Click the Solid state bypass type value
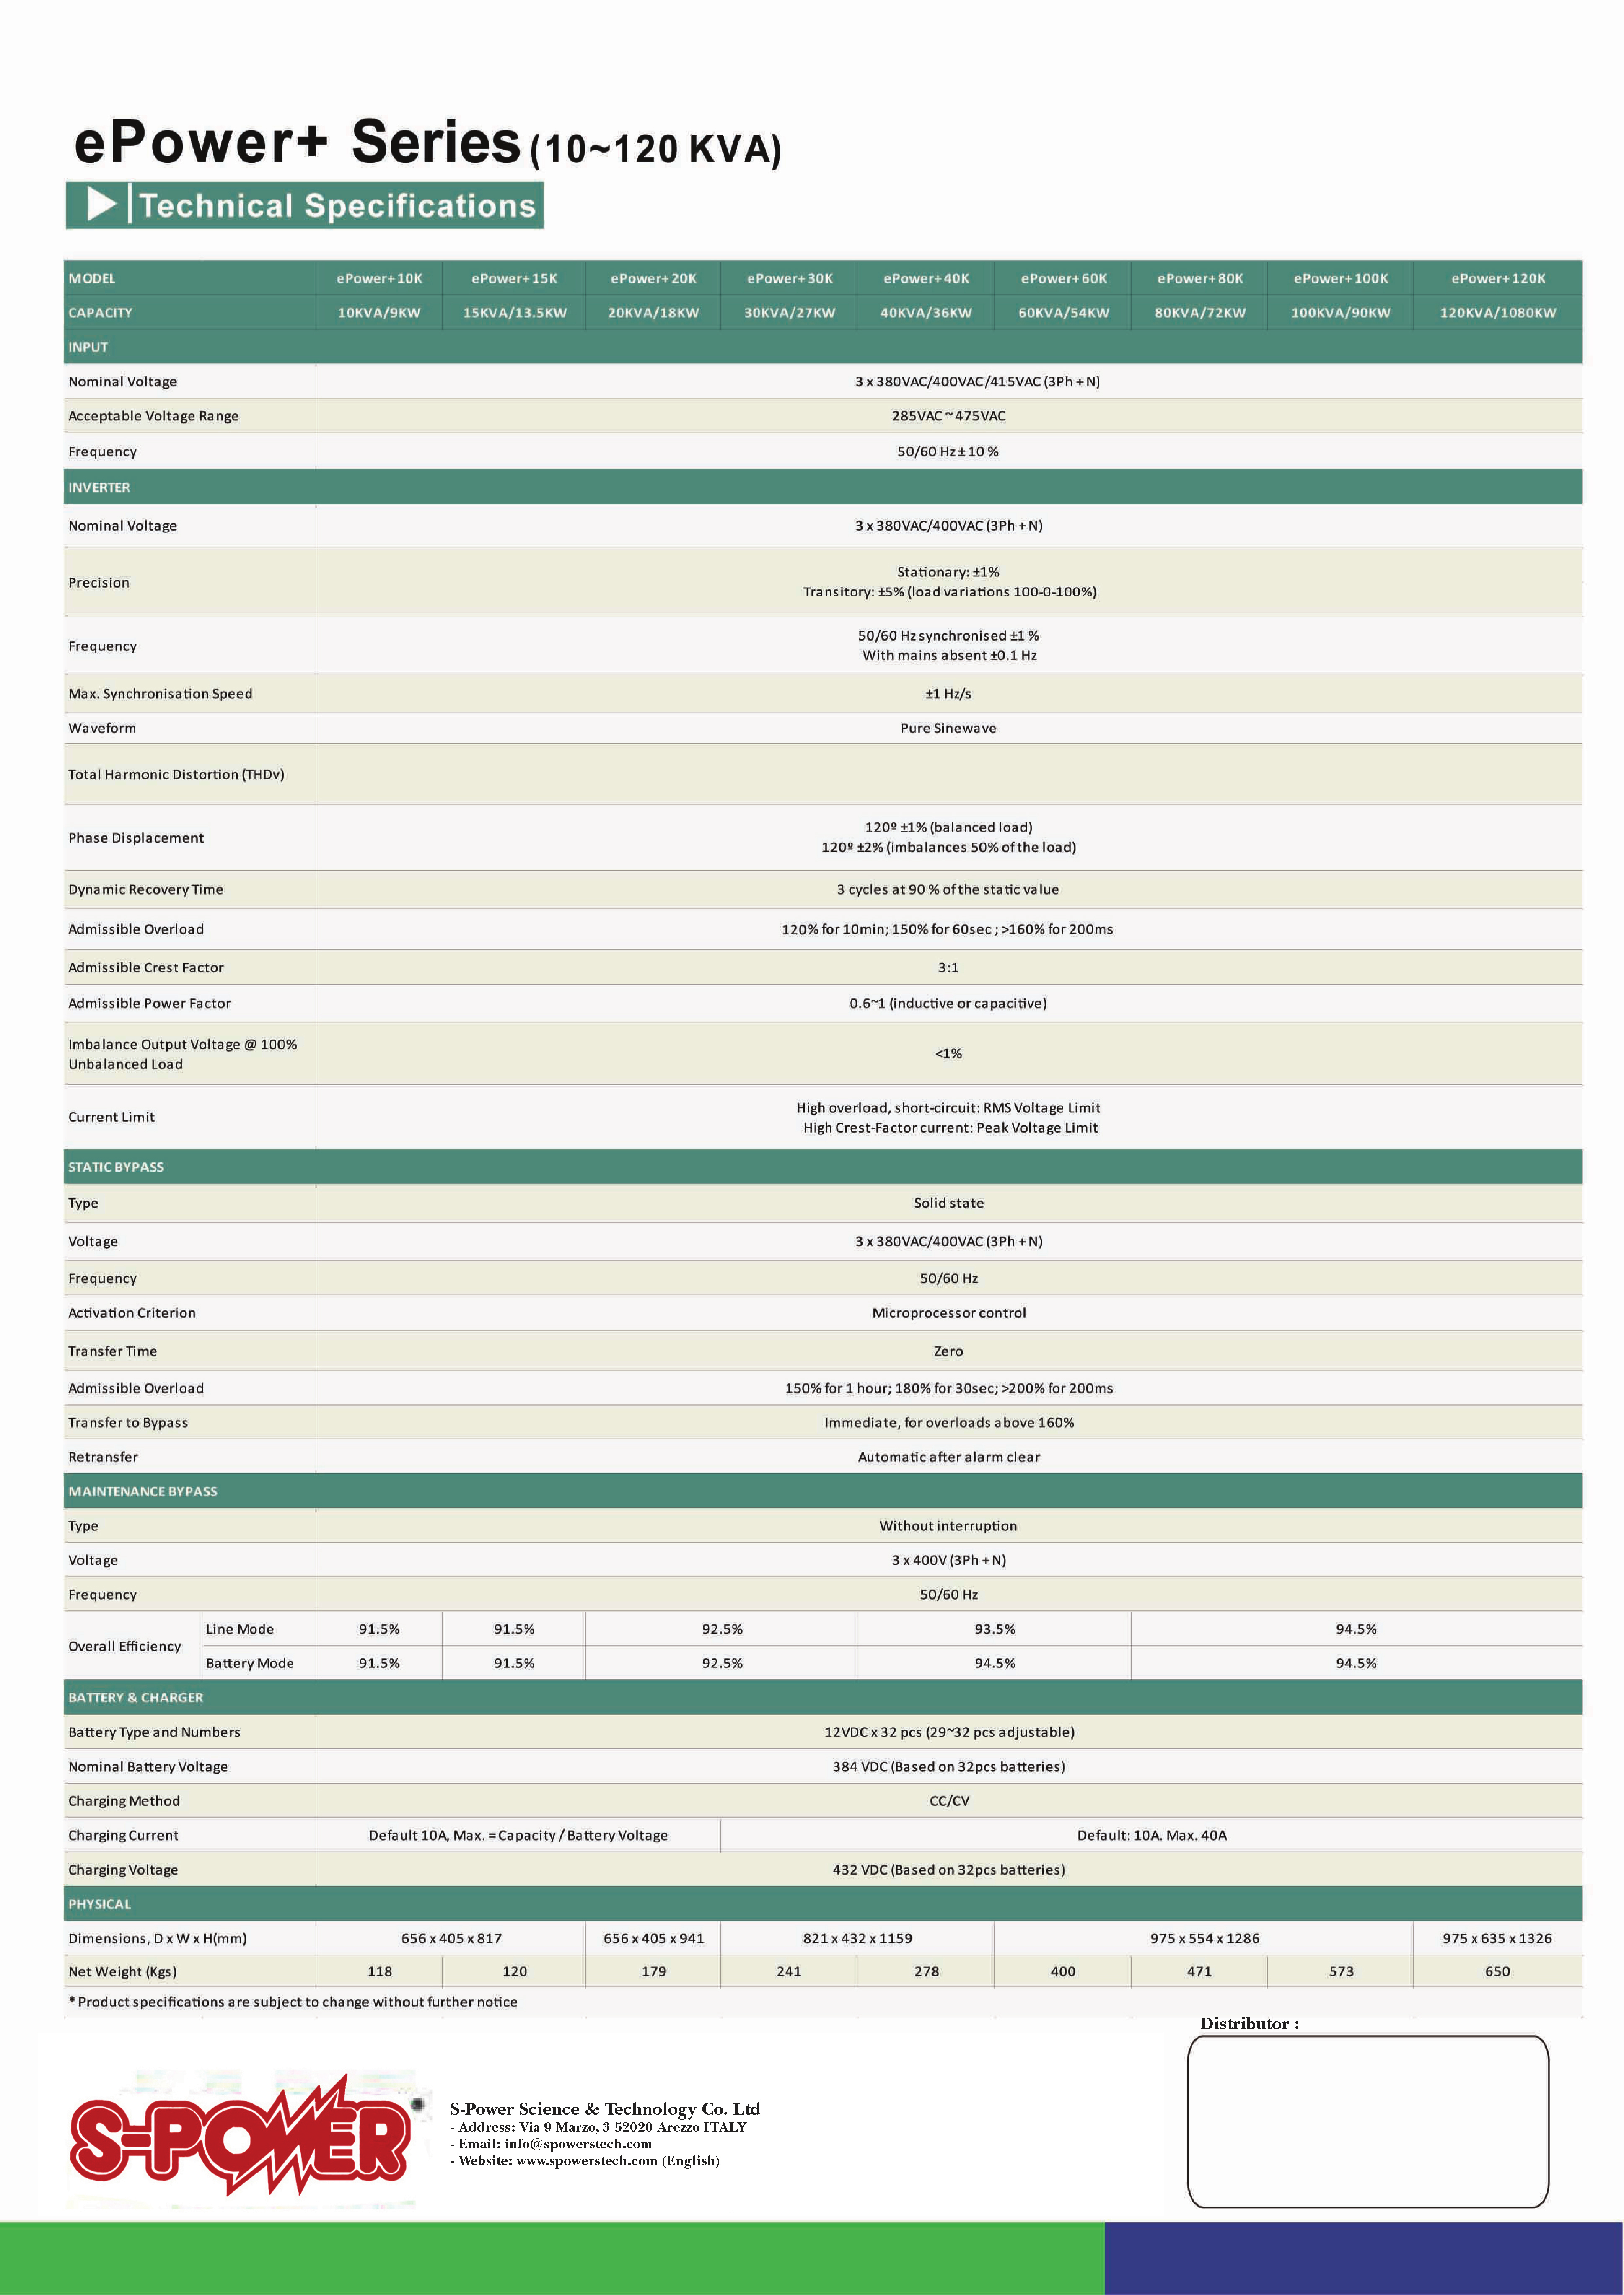1624x2295 pixels. [x=948, y=1203]
